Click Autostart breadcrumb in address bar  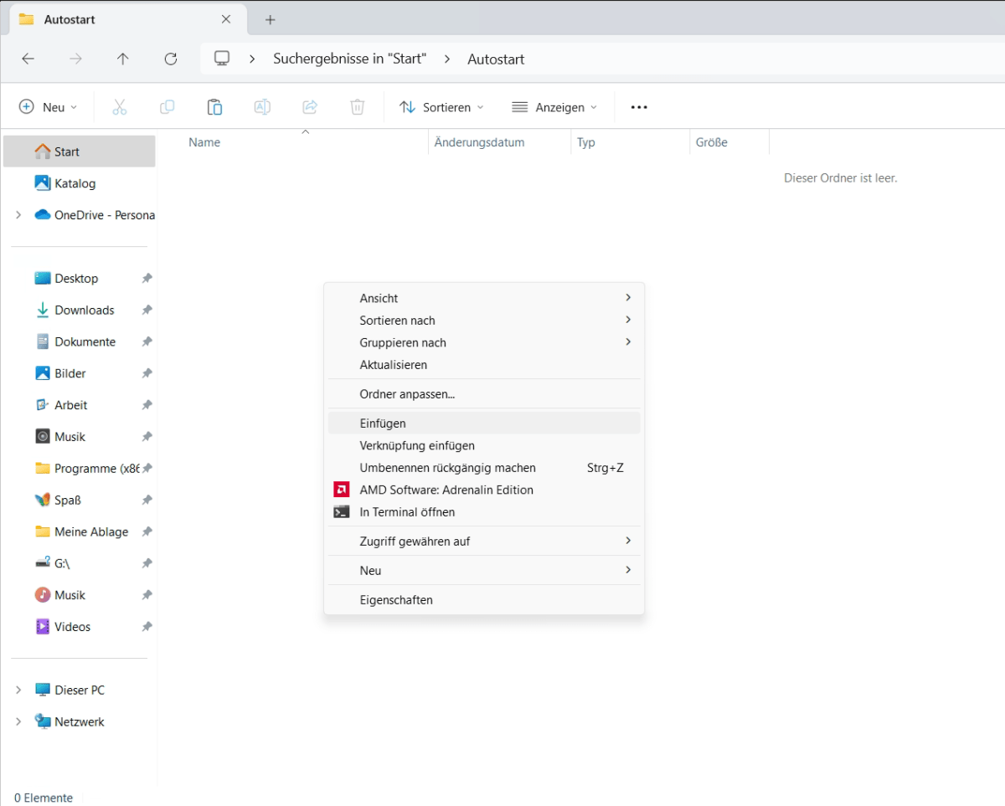click(x=496, y=59)
